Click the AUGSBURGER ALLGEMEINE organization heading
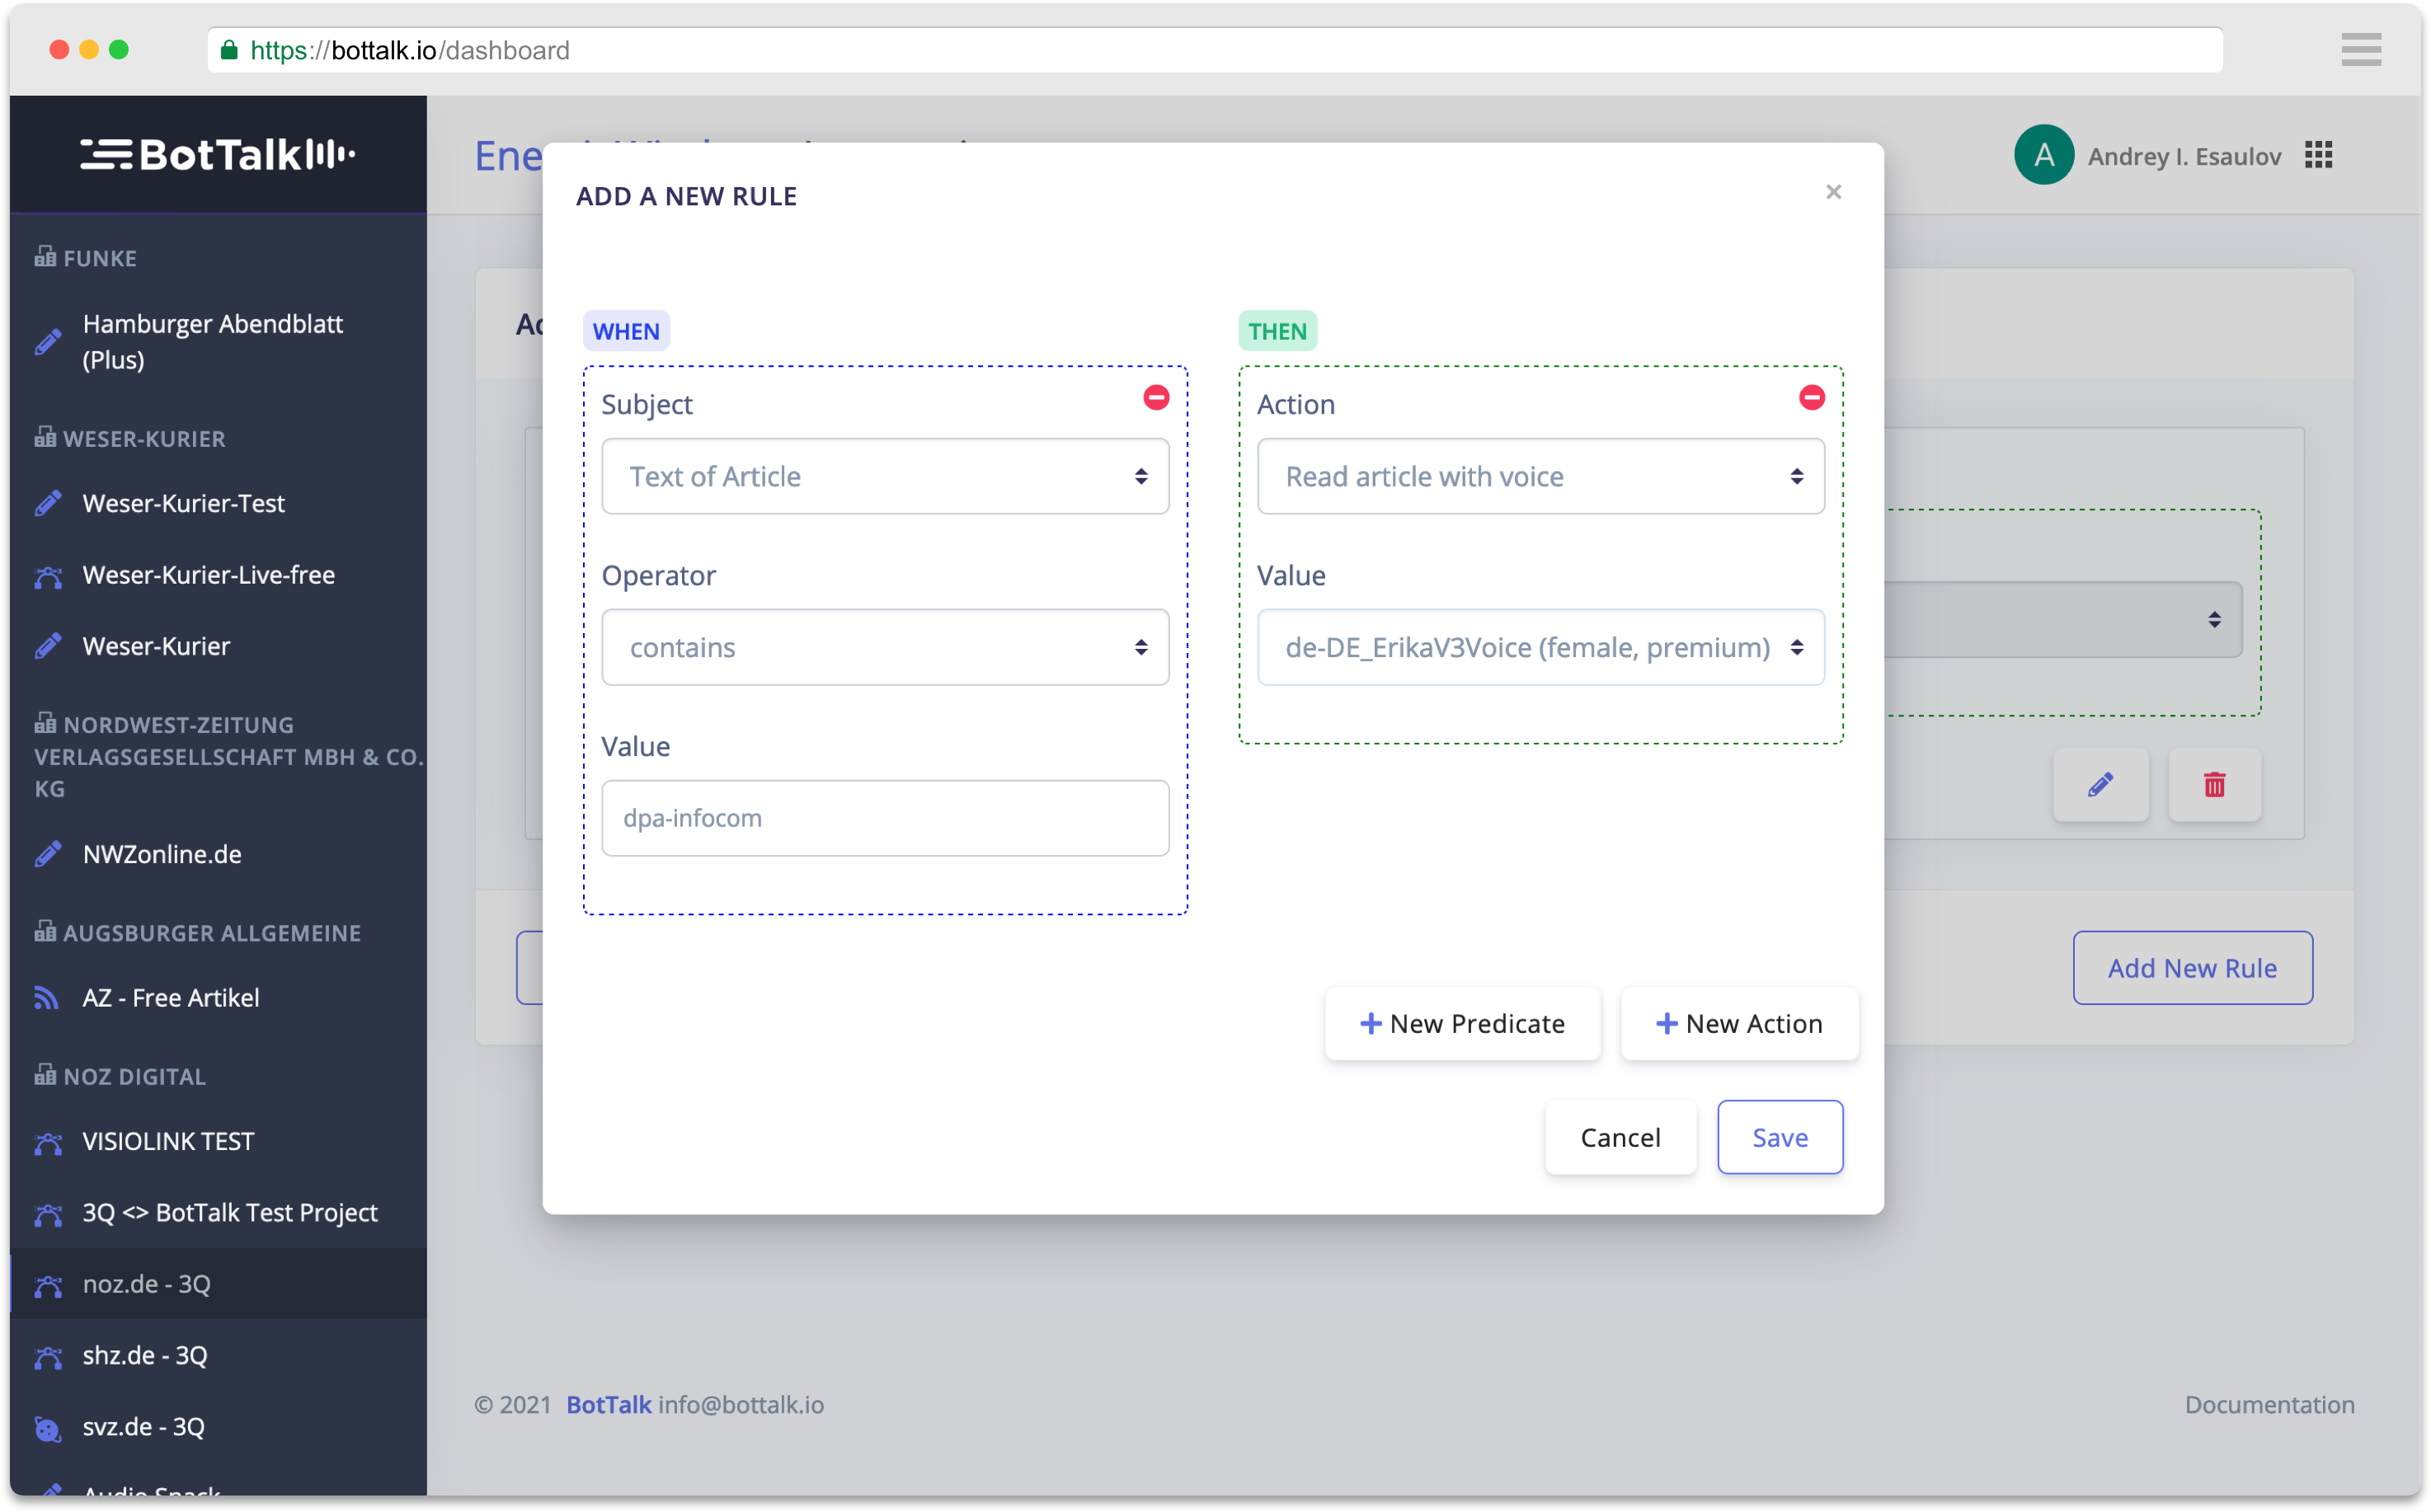Viewport: 2431px width, 1512px height. [198, 932]
